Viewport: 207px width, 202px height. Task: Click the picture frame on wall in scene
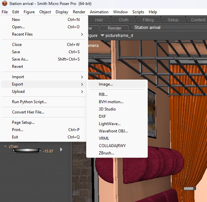[152, 113]
